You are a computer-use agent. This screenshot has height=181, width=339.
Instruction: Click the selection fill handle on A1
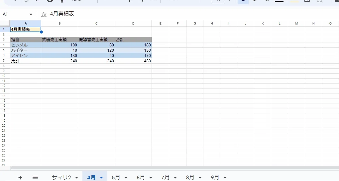(41, 32)
